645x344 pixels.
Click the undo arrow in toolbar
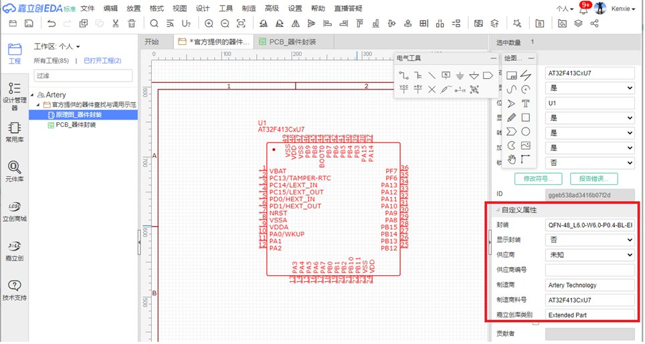coord(52,23)
